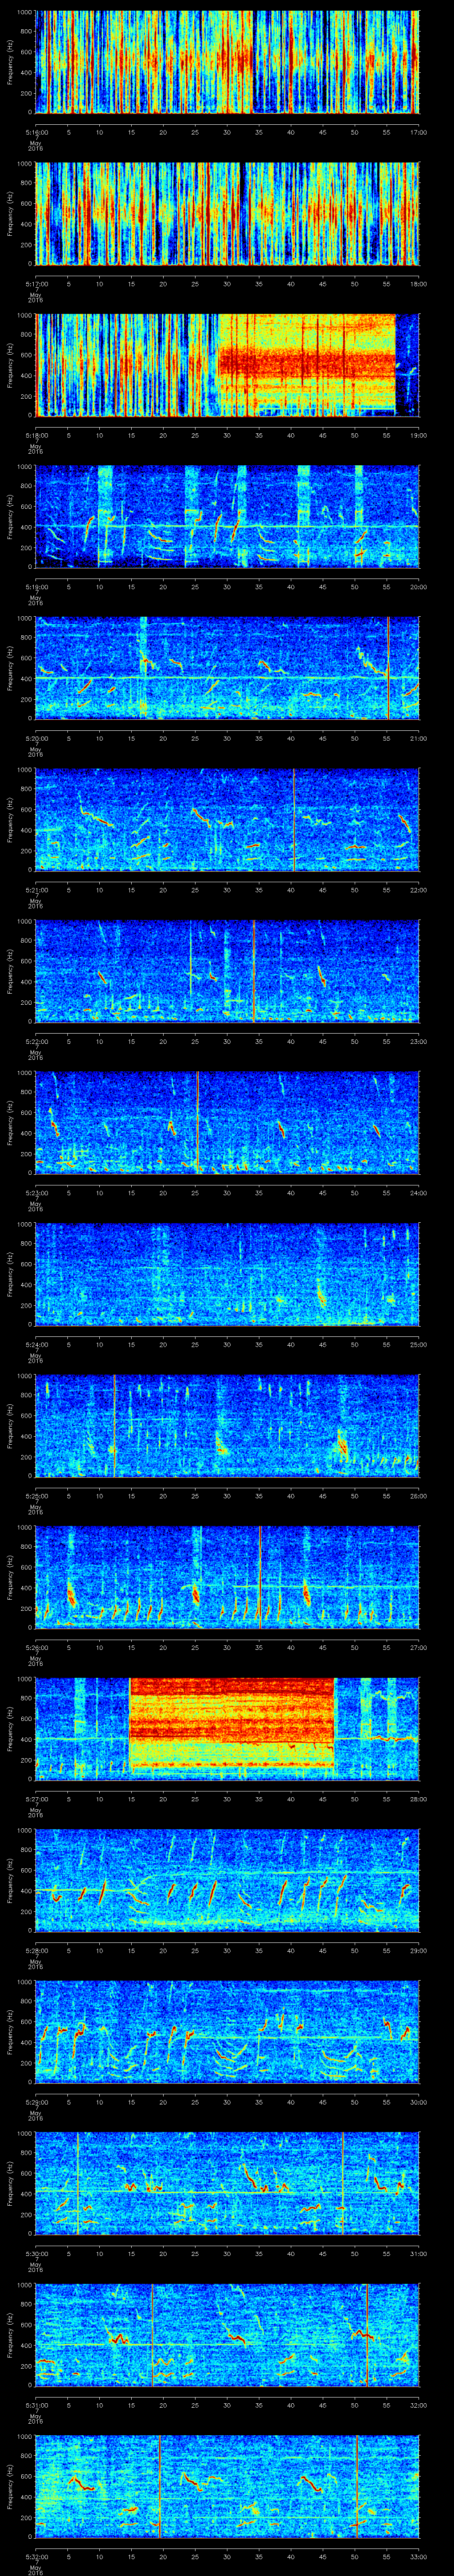Select the '5:24:00' start time label
This screenshot has width=454, height=2576.
point(36,1344)
